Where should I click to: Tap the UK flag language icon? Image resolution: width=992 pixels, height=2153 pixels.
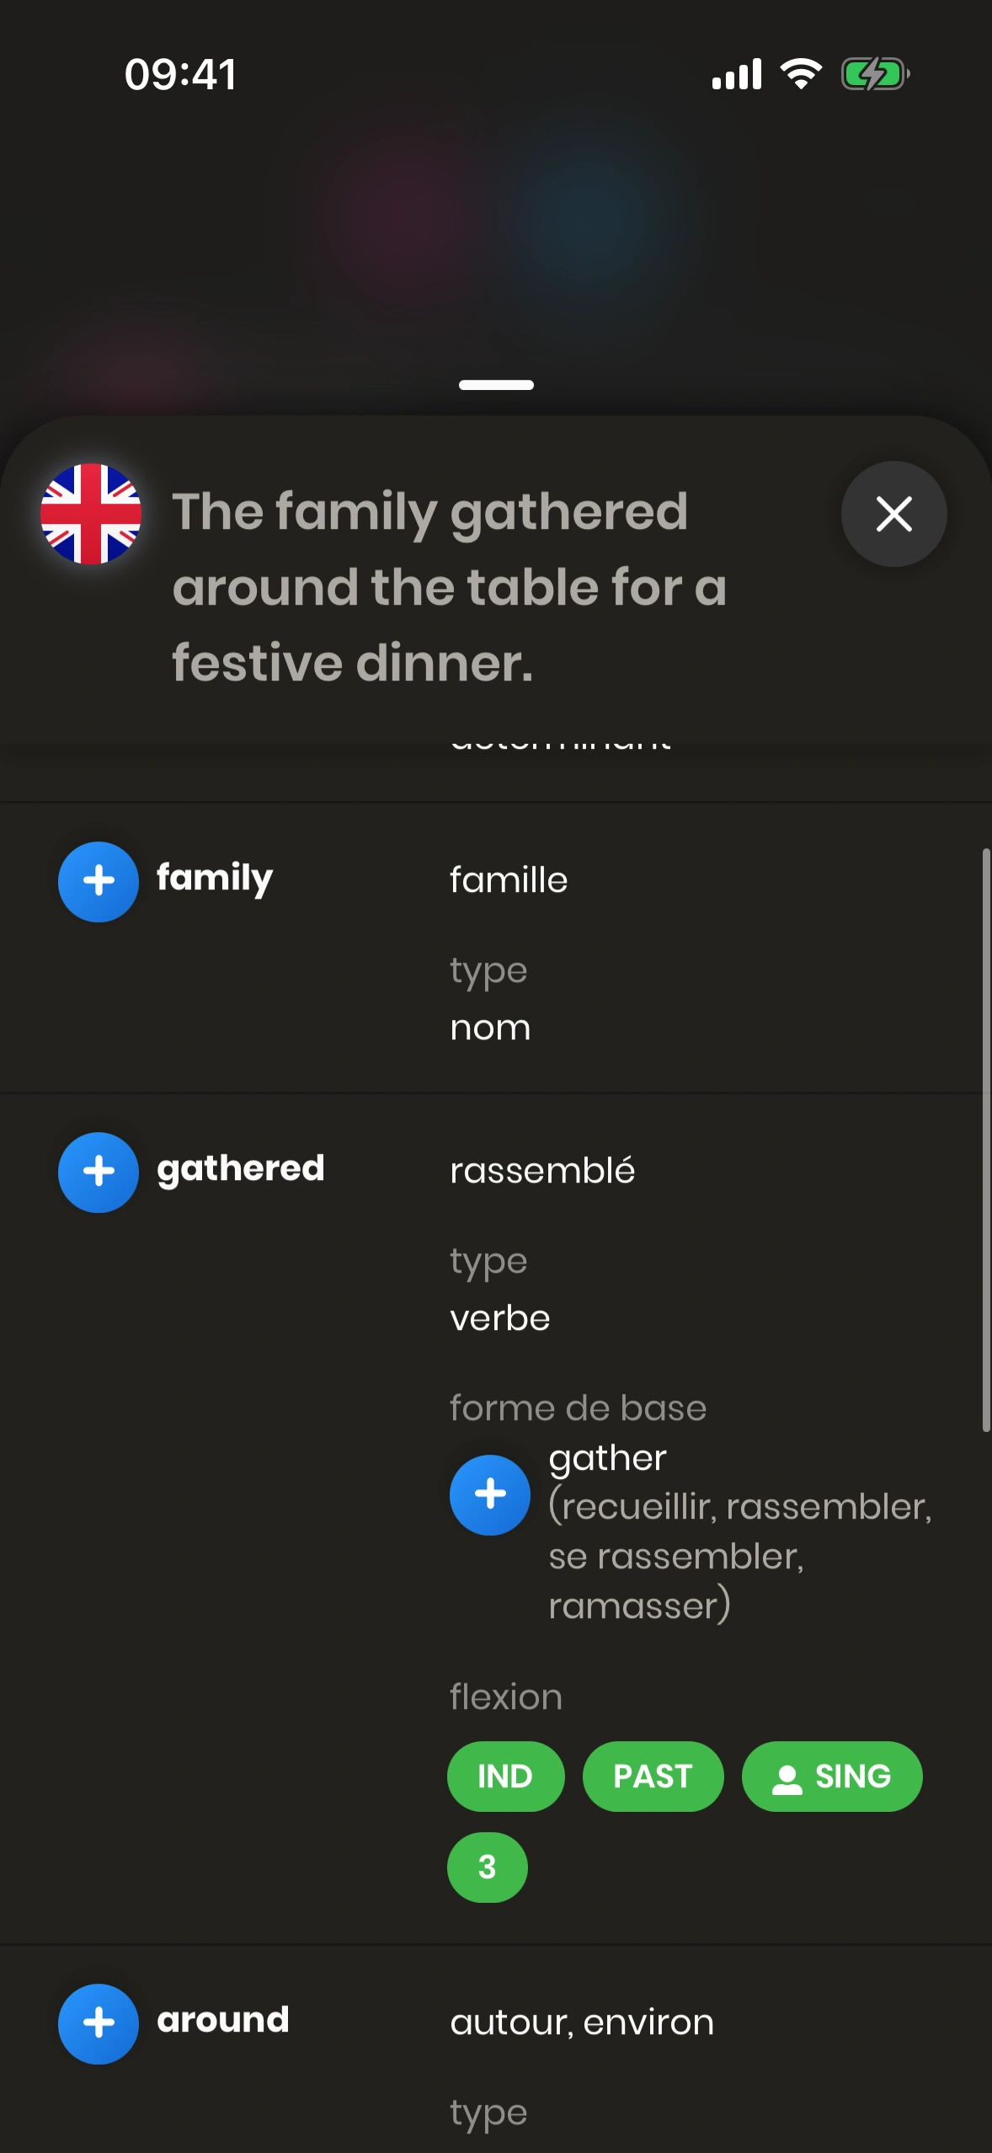coord(91,514)
